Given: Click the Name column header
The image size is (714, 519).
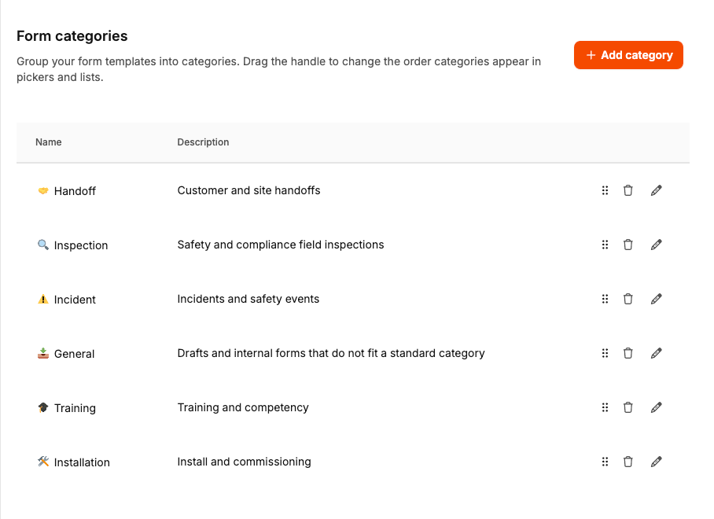Looking at the screenshot, I should (49, 142).
